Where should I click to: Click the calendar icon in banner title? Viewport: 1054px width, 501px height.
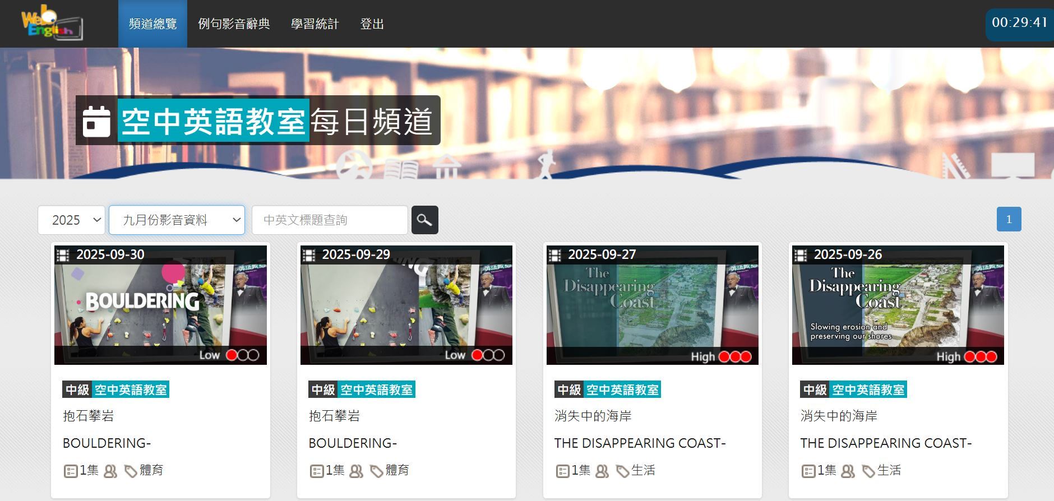coord(96,121)
